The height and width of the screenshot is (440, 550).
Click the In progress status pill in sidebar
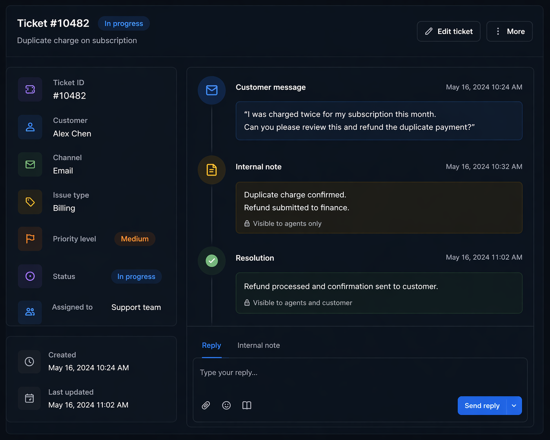point(136,276)
